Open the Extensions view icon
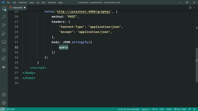Viewport: 198px width, 111px height. 4,59
